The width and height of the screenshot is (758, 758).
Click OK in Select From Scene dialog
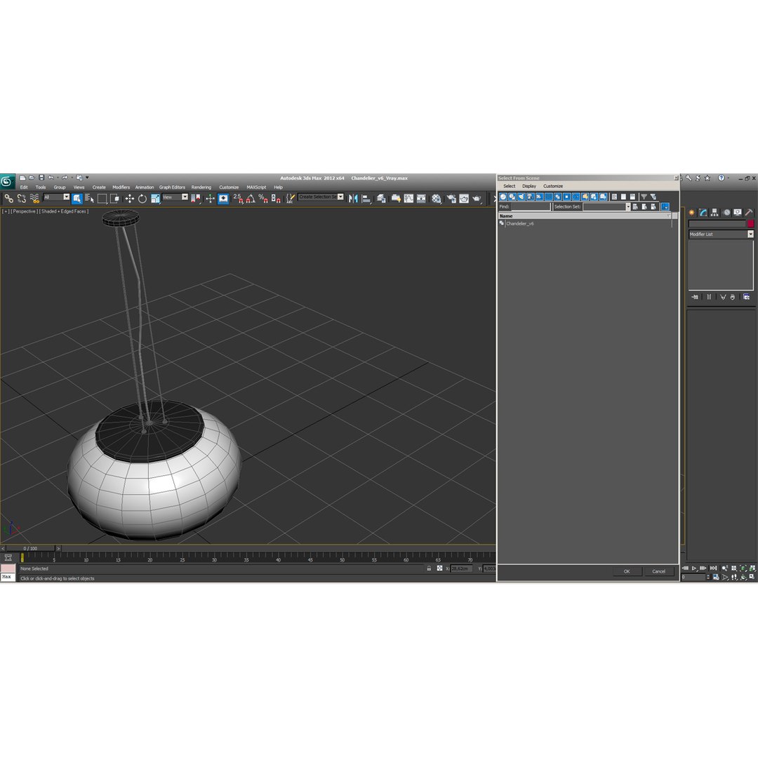click(x=627, y=571)
